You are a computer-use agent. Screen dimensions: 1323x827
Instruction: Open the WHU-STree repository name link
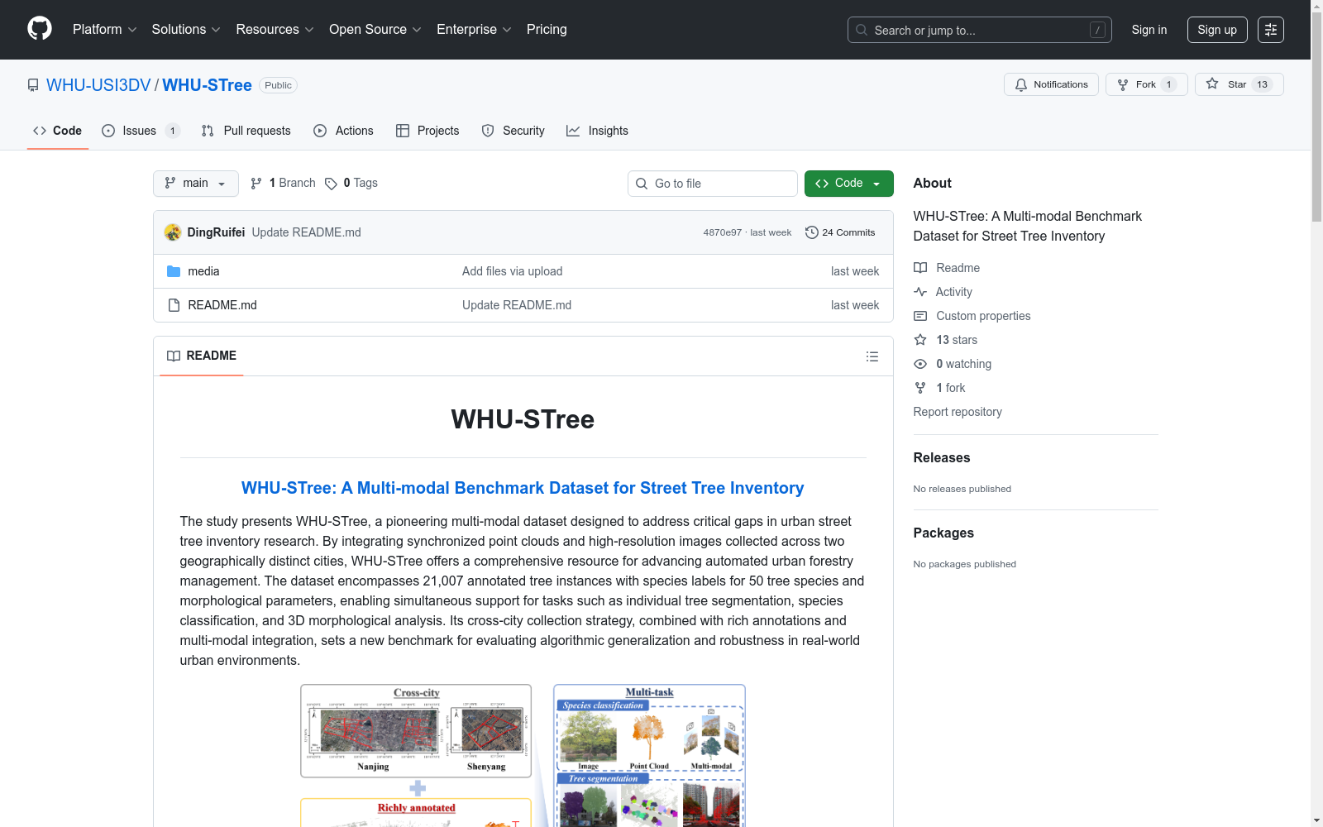[207, 85]
